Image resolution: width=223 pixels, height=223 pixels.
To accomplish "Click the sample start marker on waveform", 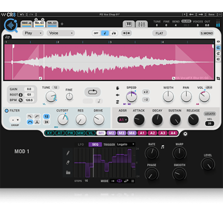I will coord(13,46).
